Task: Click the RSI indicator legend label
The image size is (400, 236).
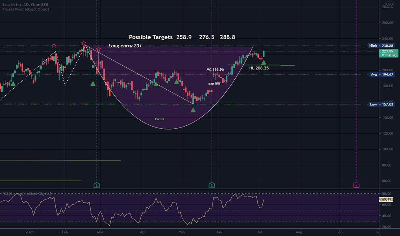Action: 27,194
